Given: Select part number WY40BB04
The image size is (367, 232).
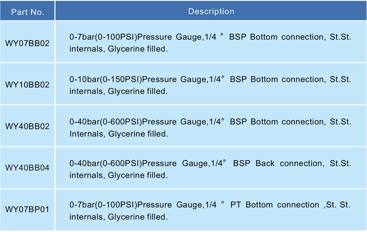Looking at the screenshot, I should (27, 168).
